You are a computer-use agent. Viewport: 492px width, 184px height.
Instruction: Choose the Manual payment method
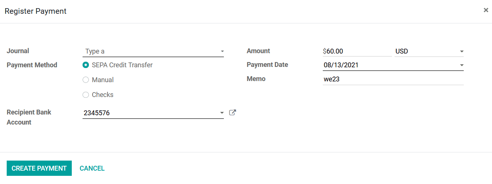click(86, 80)
